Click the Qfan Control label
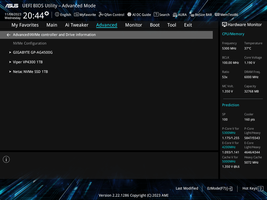The height and width of the screenshot is (200, 267). pyautogui.click(x=114, y=15)
